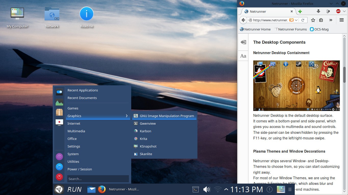Open the Multimedia category in app menu

pyautogui.click(x=76, y=131)
